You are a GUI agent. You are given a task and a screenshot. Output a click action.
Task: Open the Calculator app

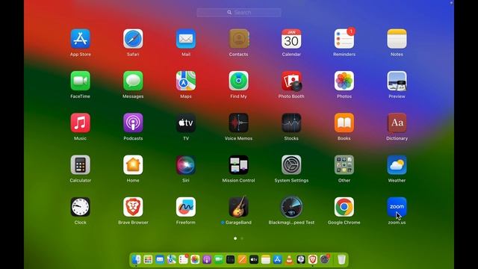pos(80,165)
